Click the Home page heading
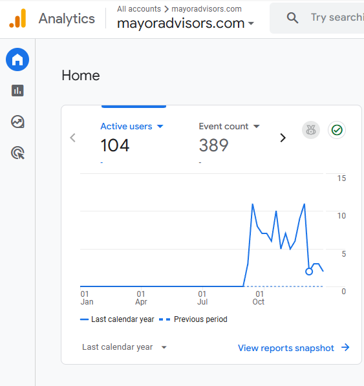Screen dimensions: 364x386 coord(81,76)
